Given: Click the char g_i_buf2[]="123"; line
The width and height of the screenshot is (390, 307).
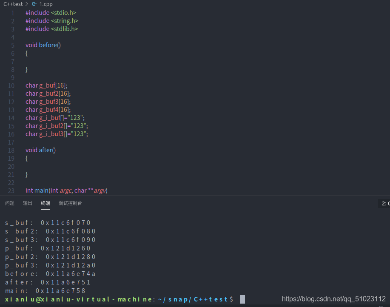Looking at the screenshot, I should tap(57, 126).
